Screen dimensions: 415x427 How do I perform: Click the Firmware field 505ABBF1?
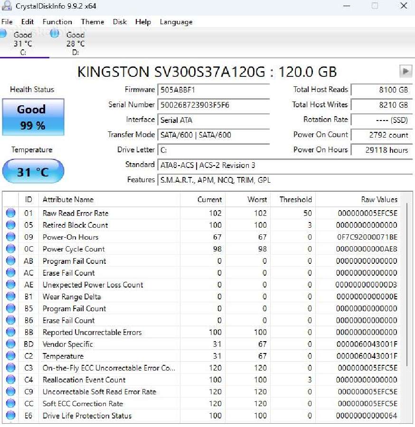(214, 90)
